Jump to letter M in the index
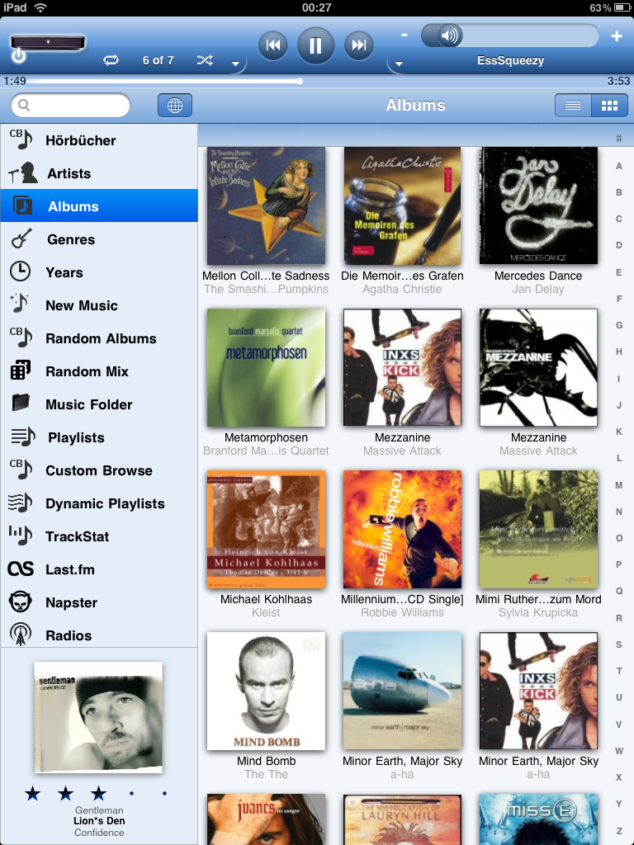The height and width of the screenshot is (845, 634). tap(619, 485)
